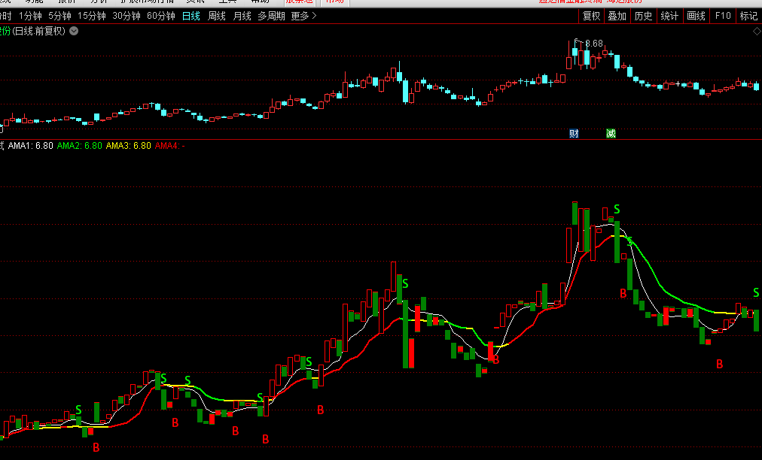Expand the 更多 periods list

tap(303, 16)
